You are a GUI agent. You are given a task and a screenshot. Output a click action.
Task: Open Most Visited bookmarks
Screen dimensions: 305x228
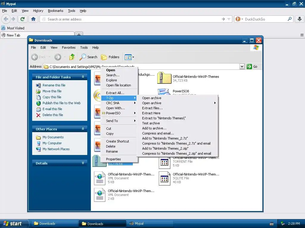click(x=13, y=28)
